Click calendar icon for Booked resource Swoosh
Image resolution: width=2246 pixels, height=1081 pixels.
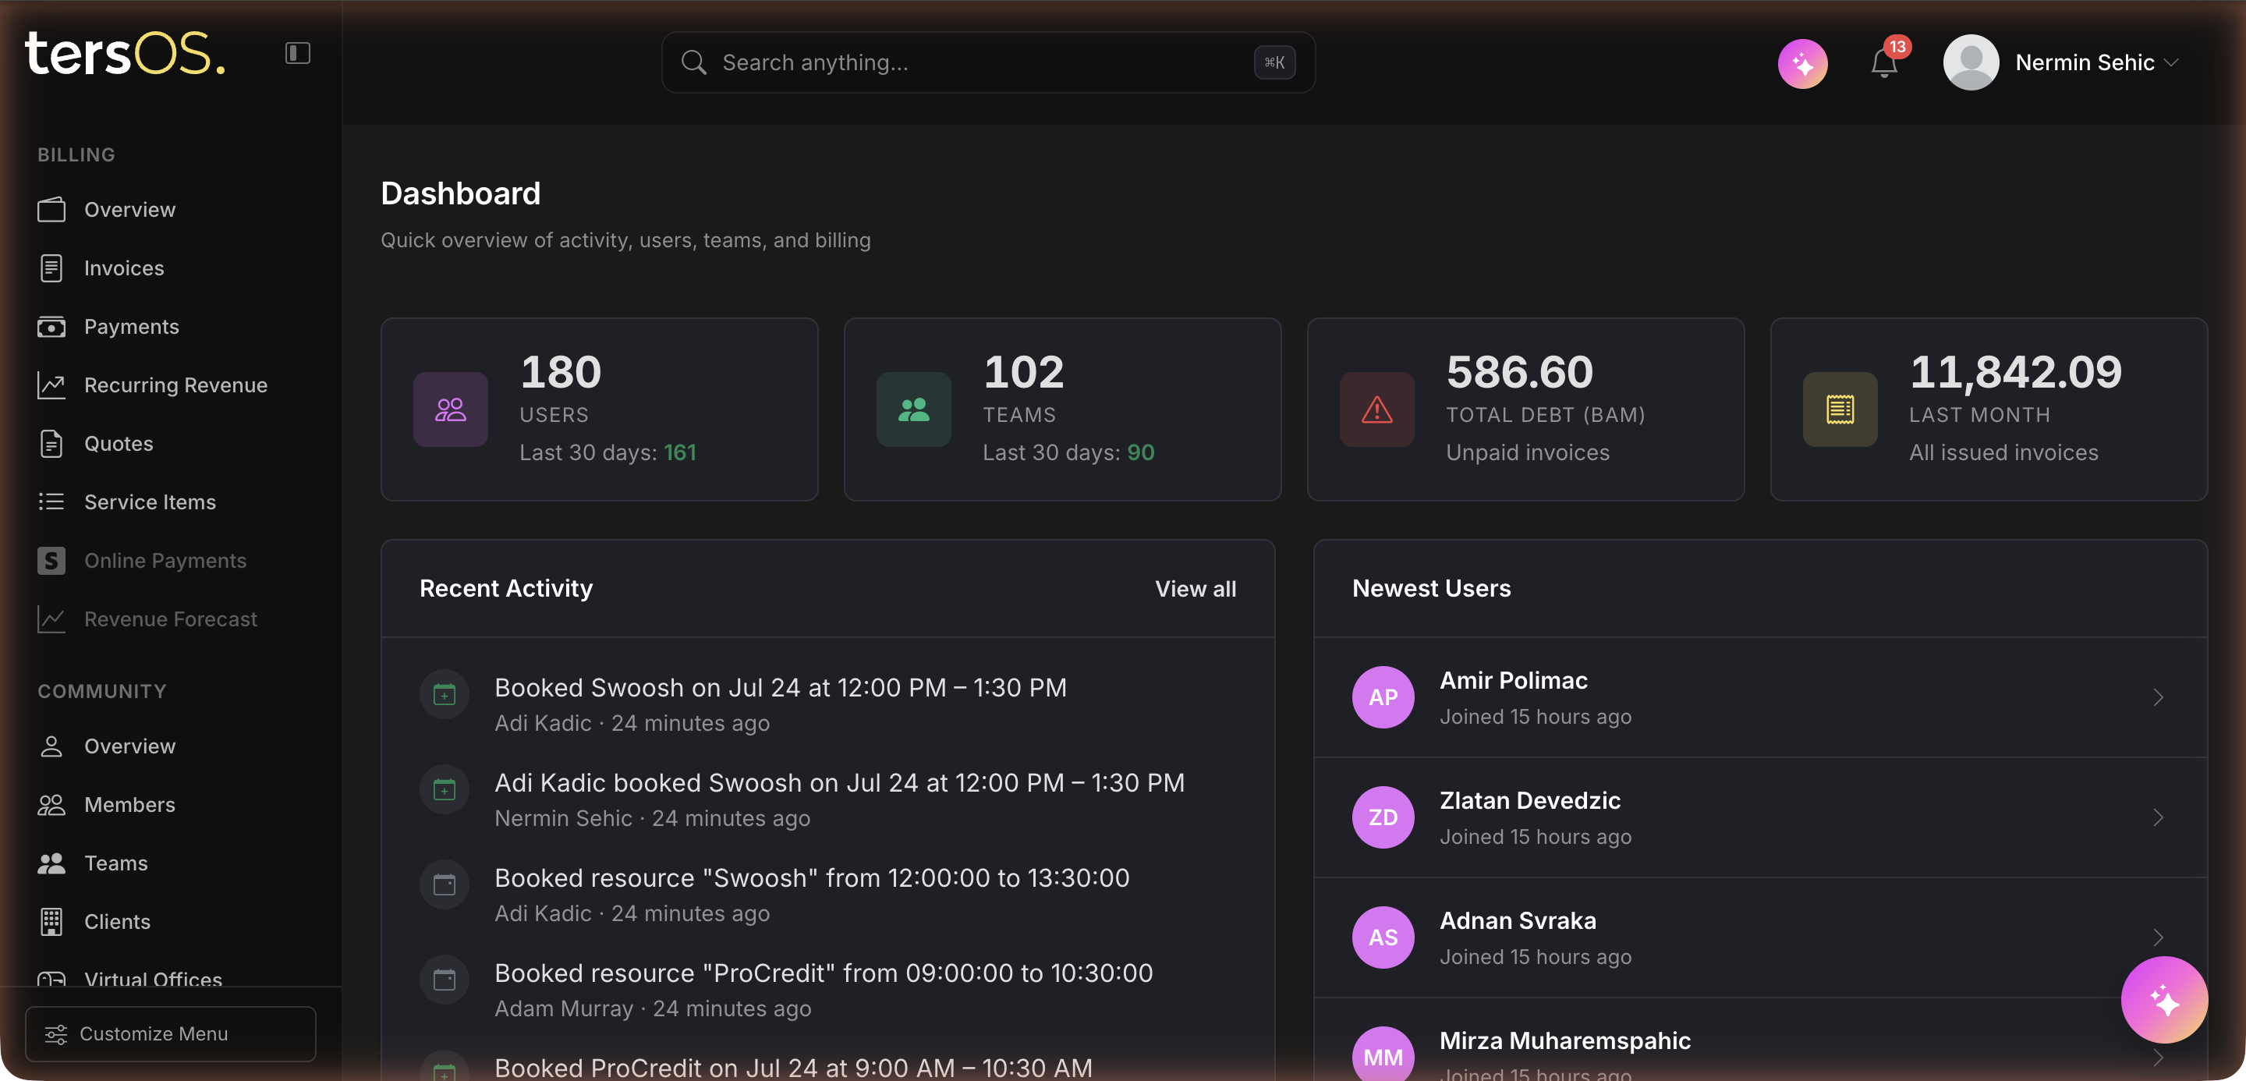coord(445,885)
